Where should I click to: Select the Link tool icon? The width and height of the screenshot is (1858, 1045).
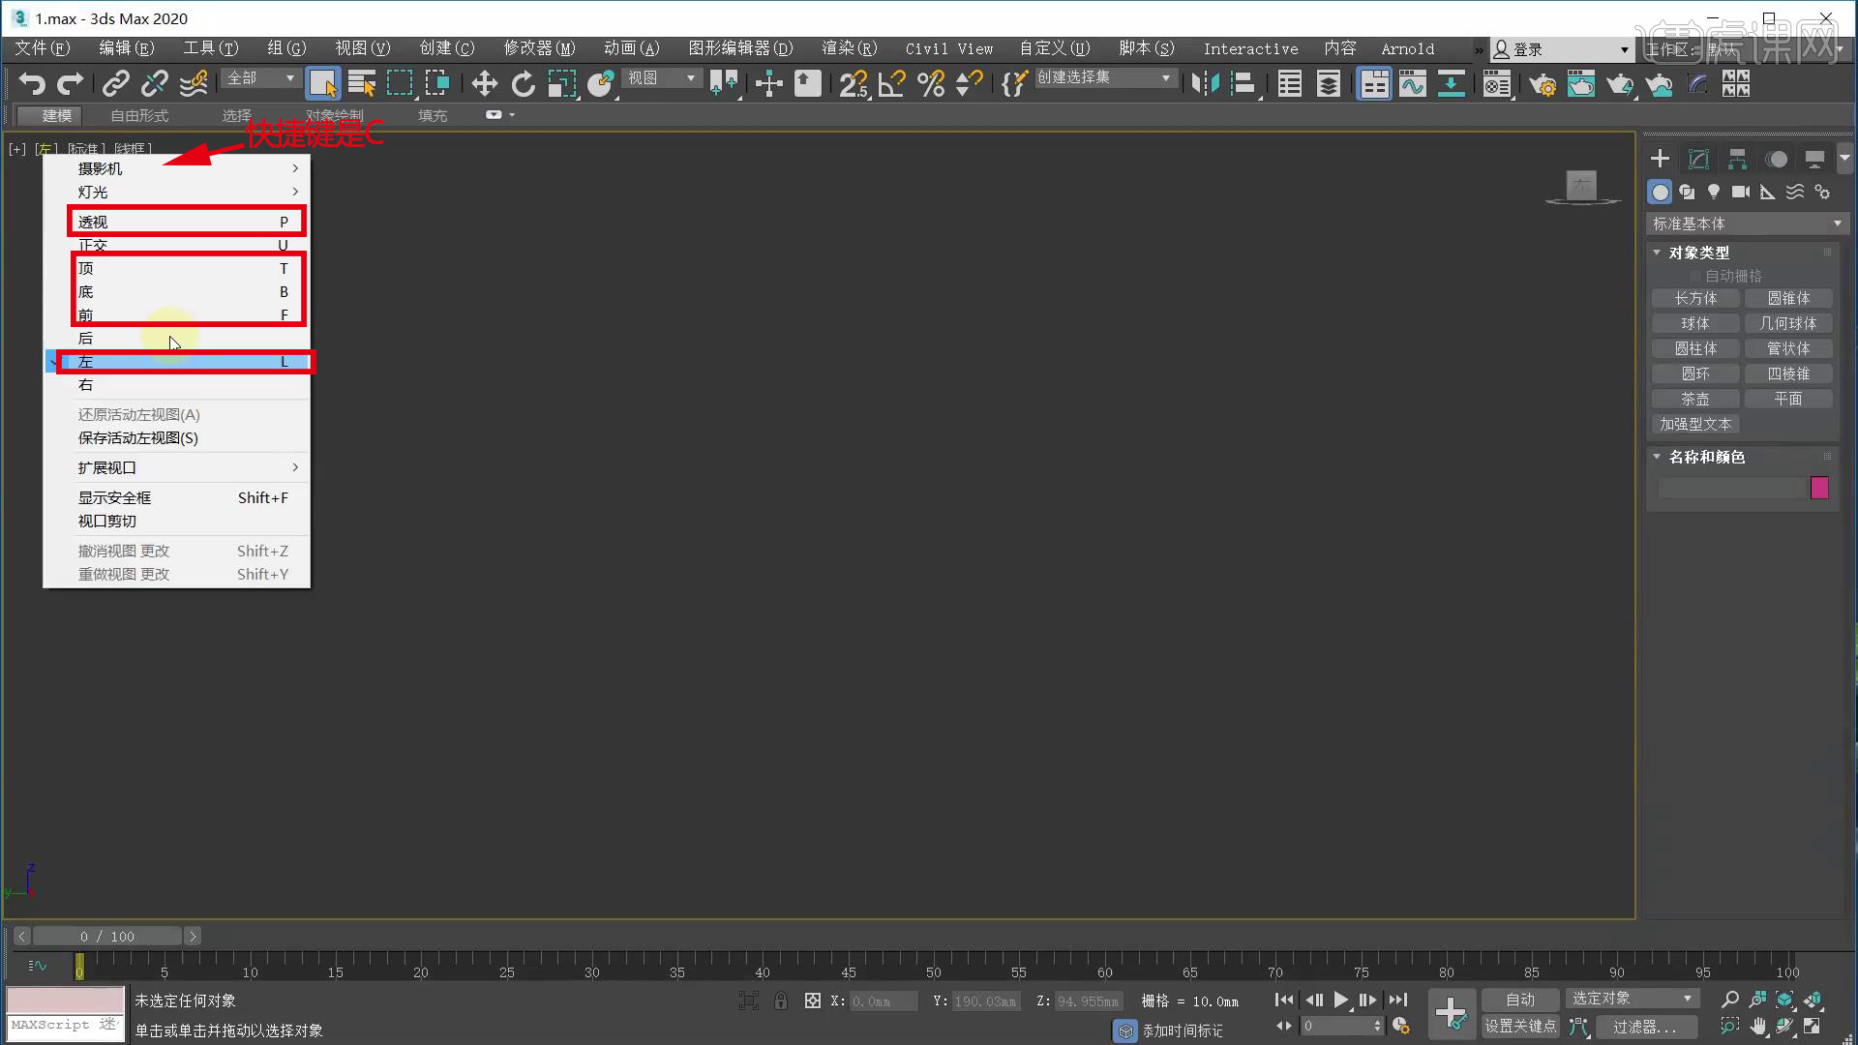116,84
